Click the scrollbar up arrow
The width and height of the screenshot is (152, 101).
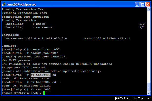tap(149, 9)
